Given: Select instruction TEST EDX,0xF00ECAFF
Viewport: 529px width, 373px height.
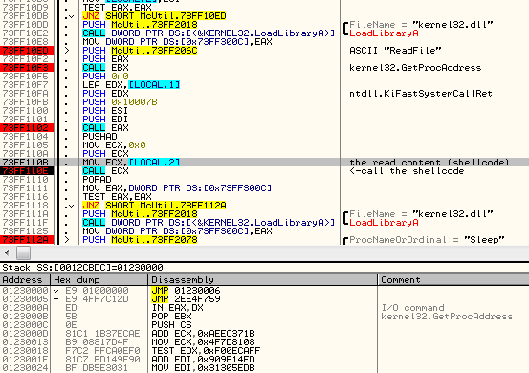Looking at the screenshot, I should coord(206,351).
